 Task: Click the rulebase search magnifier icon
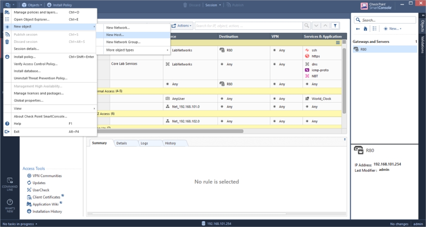[306, 26]
